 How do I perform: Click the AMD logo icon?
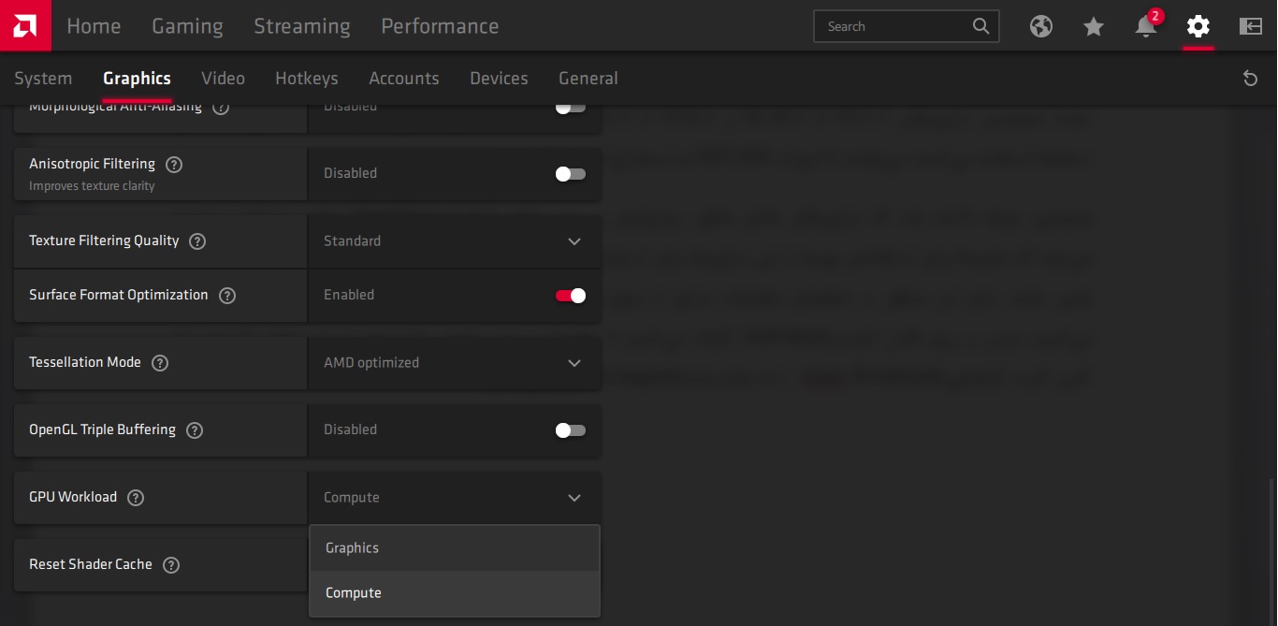[25, 25]
